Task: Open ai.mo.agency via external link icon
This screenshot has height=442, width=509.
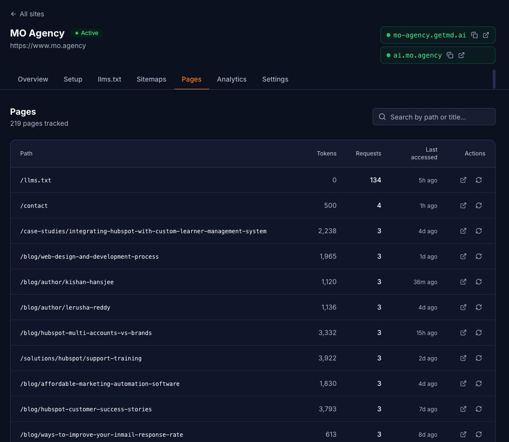Action: 461,55
